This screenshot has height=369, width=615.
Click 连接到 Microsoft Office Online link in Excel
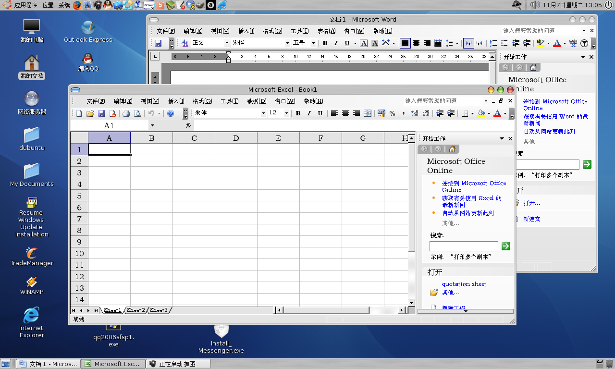(474, 186)
